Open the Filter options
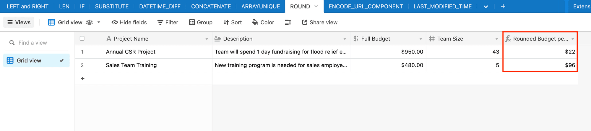 160,22
